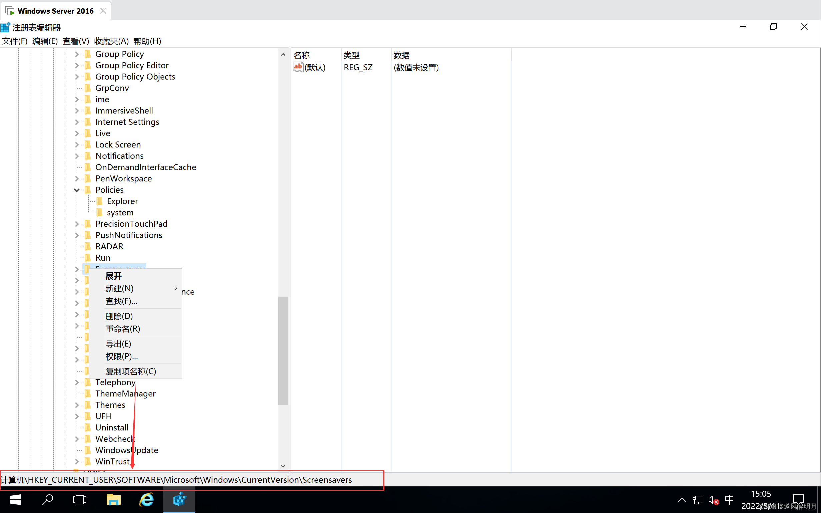The image size is (821, 513).
Task: Click the system subkey folder icon
Action: [x=99, y=212]
